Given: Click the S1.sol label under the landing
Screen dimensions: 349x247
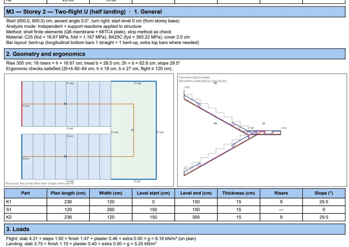Looking at the screenshot, I should (x=137, y=181).
